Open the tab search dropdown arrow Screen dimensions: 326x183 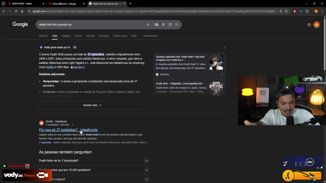[x=3, y=4]
